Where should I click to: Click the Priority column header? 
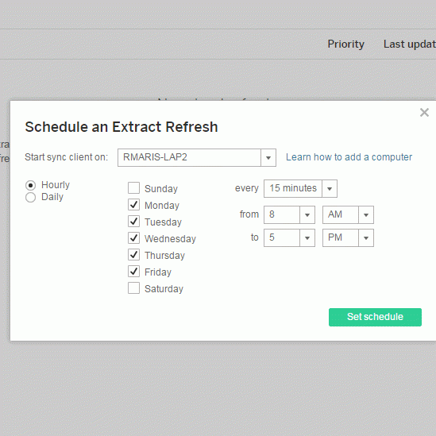[x=345, y=44]
